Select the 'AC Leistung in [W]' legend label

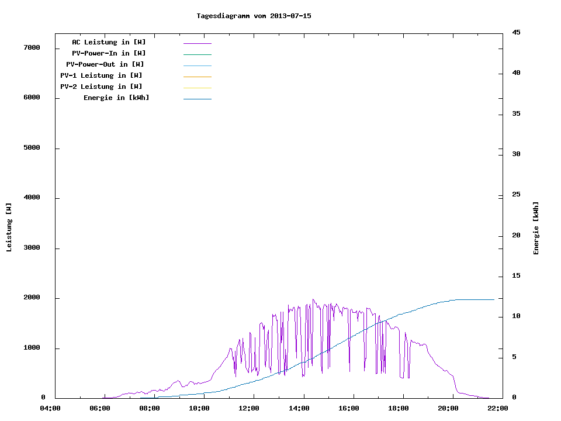click(x=109, y=42)
